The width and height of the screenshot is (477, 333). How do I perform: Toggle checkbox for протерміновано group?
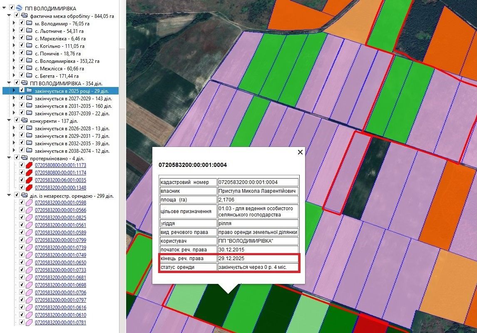coord(17,158)
